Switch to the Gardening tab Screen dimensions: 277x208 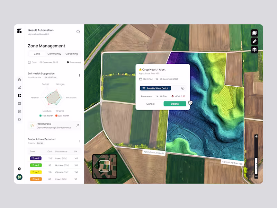[x=72, y=54]
